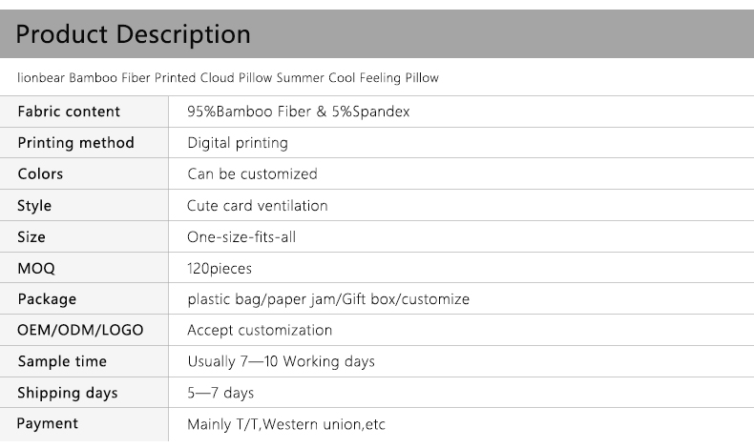This screenshot has height=448, width=754.
Task: Click the plastic bag/paper jam/Gift box text
Action: coord(328,299)
